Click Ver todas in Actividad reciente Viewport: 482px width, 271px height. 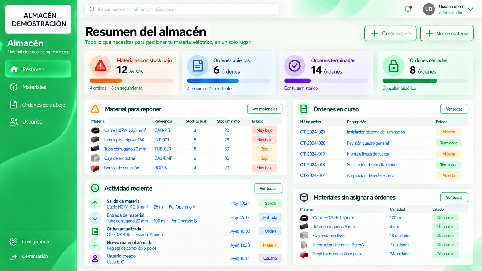tap(268, 188)
